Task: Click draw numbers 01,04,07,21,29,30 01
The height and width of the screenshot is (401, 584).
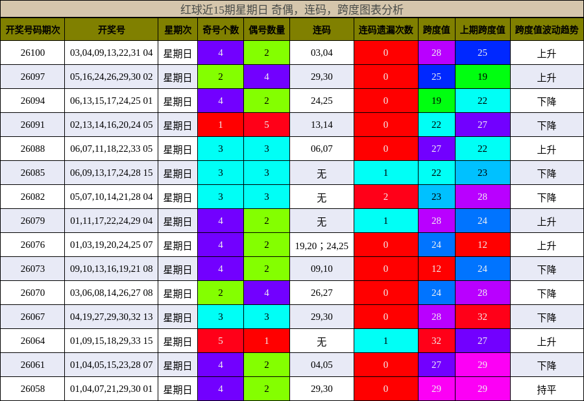Action: [112, 389]
